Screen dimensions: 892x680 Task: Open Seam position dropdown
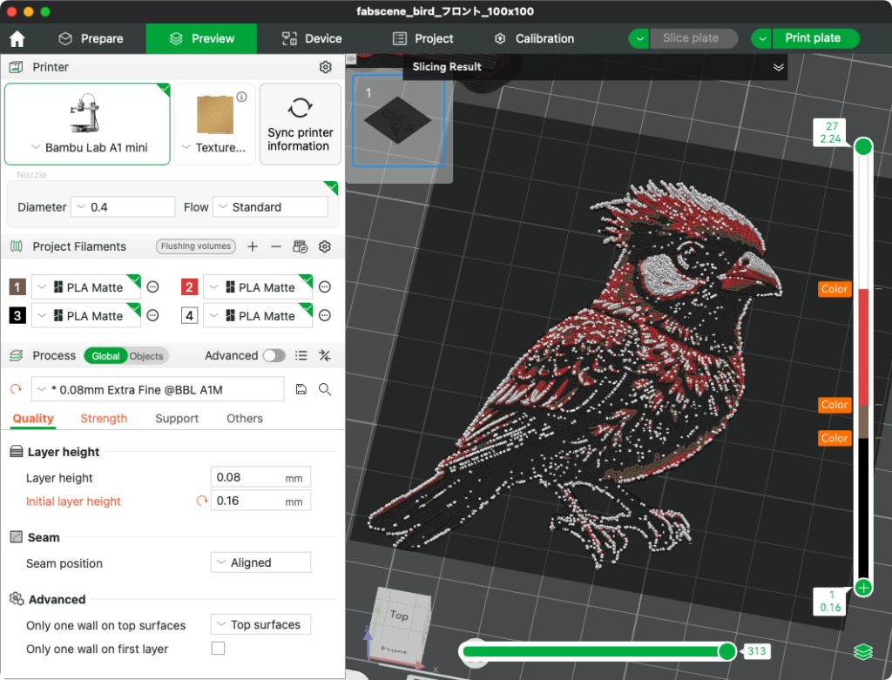[x=260, y=562]
